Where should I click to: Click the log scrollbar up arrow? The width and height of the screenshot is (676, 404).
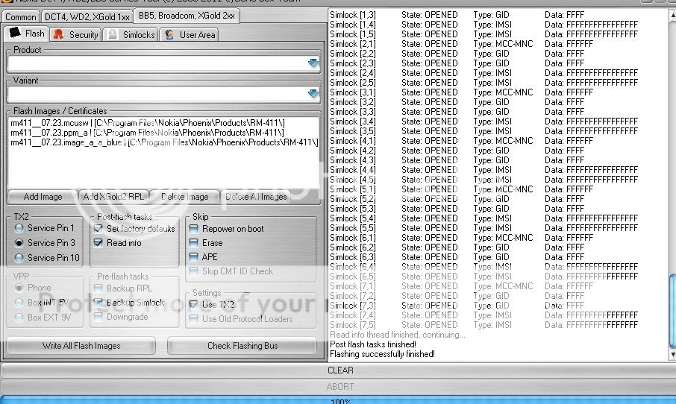click(x=672, y=16)
